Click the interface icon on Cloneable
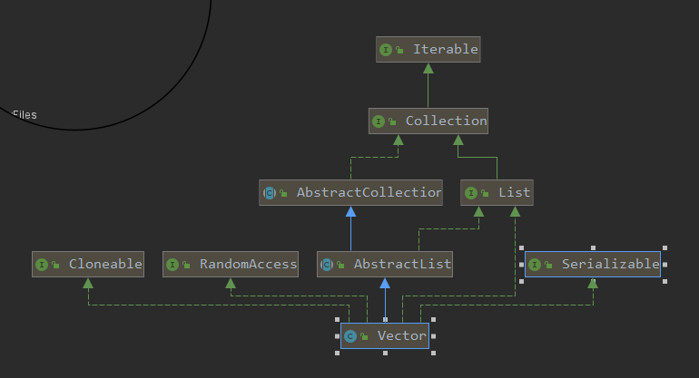Screen dimensions: 699x378 [42, 265]
